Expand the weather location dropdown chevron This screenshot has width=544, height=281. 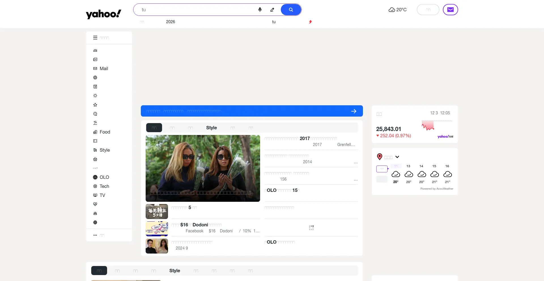click(x=397, y=157)
